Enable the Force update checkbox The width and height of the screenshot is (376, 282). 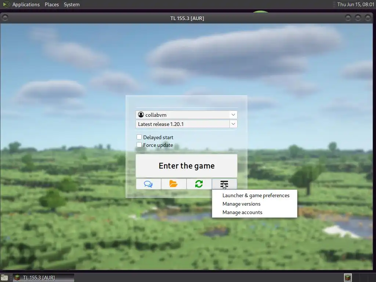click(139, 145)
